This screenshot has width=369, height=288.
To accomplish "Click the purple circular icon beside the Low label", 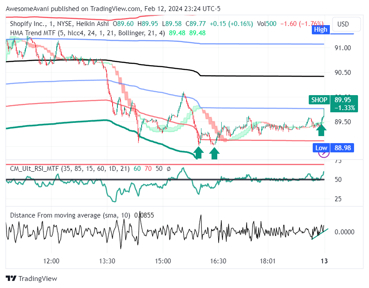I will click(324, 154).
